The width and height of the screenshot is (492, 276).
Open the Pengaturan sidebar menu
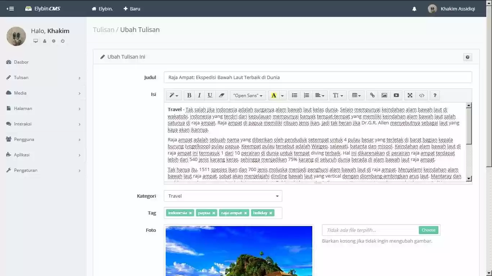tap(43, 170)
